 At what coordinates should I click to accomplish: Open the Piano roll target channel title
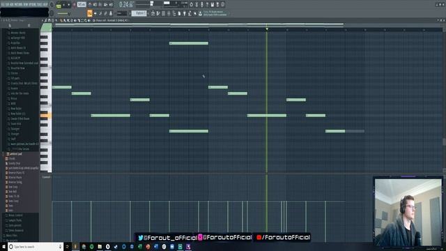[111, 20]
